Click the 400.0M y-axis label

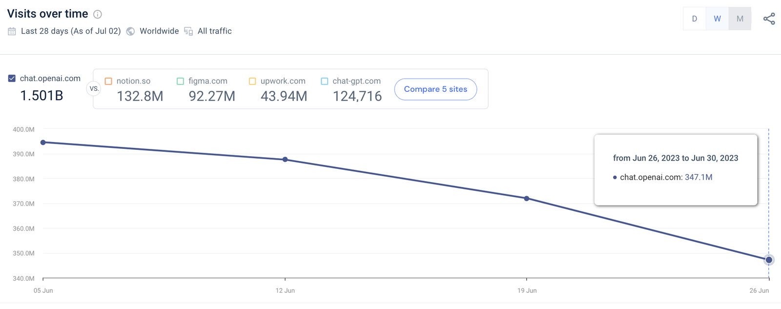[23, 129]
